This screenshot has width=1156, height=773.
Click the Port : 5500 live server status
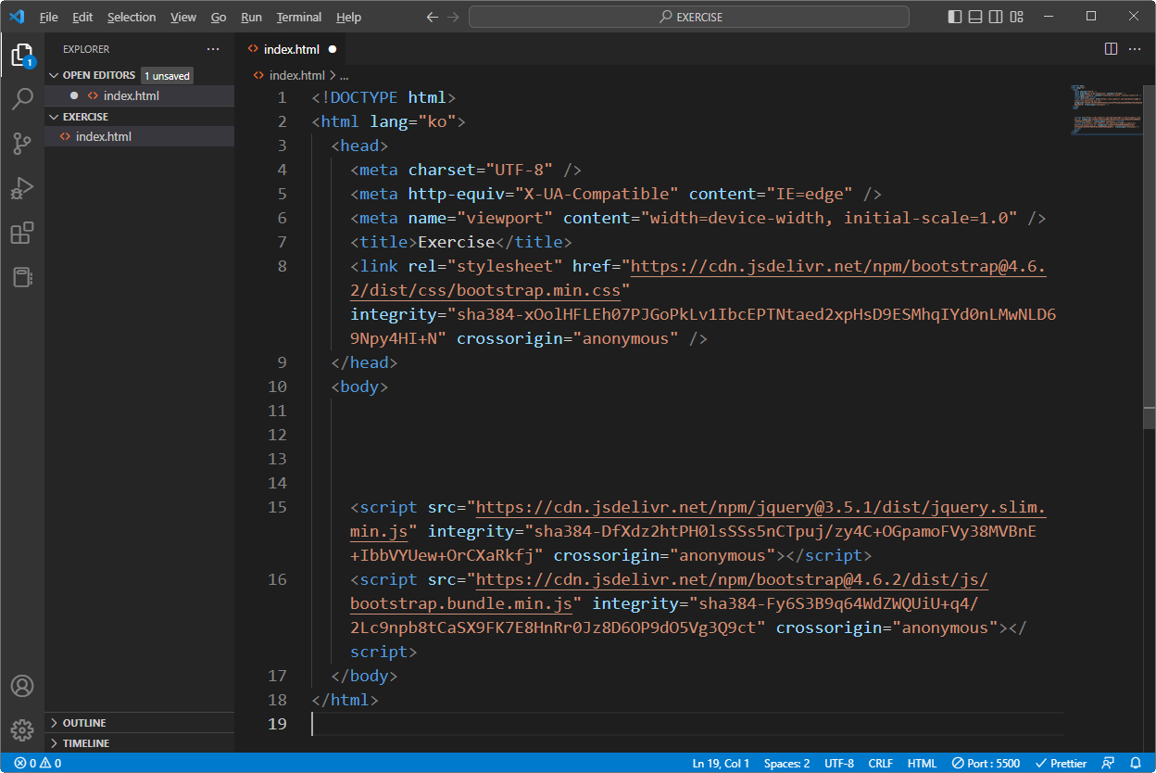986,764
